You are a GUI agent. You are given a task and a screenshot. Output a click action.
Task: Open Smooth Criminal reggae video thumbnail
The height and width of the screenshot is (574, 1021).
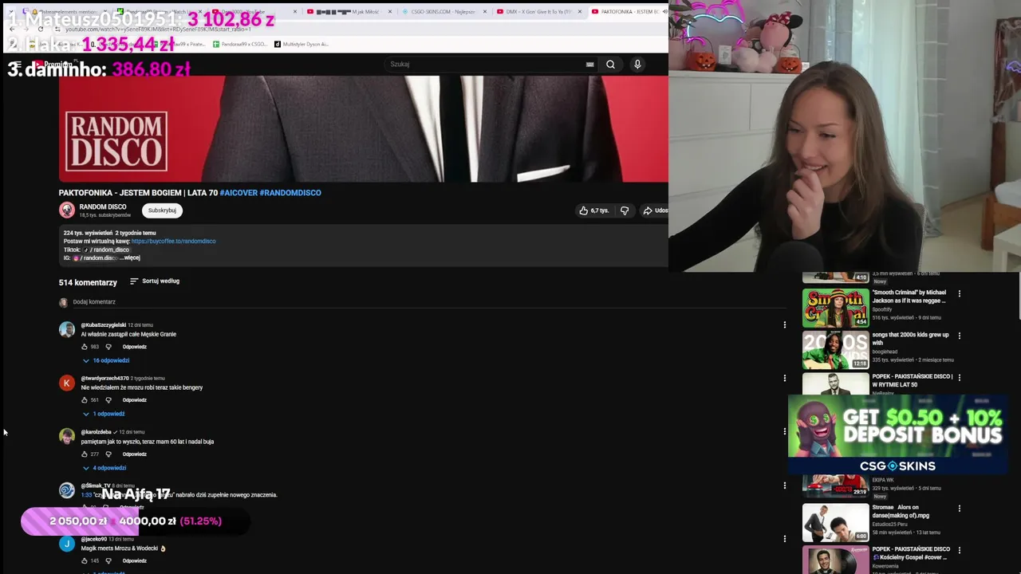(835, 308)
